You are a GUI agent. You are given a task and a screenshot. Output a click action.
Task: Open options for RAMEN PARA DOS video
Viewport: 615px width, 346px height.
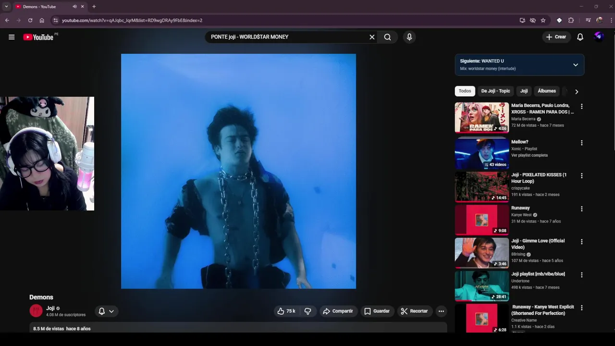click(x=581, y=106)
